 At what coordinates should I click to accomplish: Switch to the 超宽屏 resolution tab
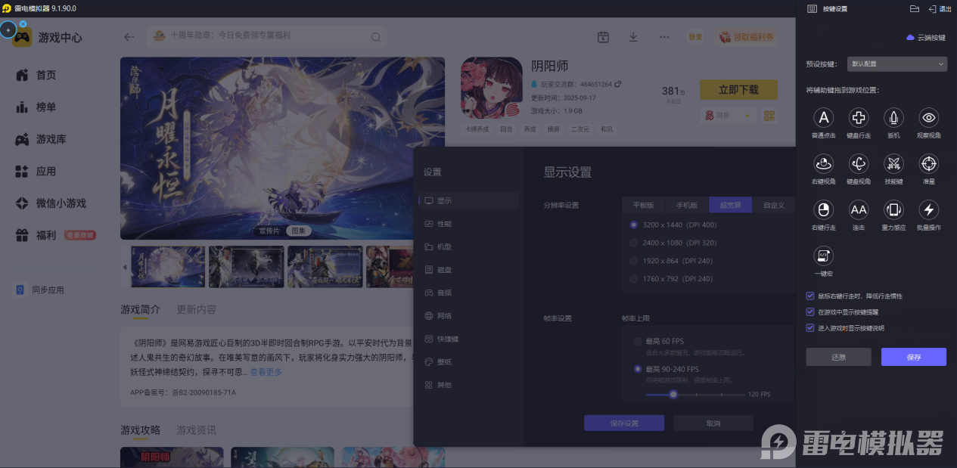(x=731, y=205)
